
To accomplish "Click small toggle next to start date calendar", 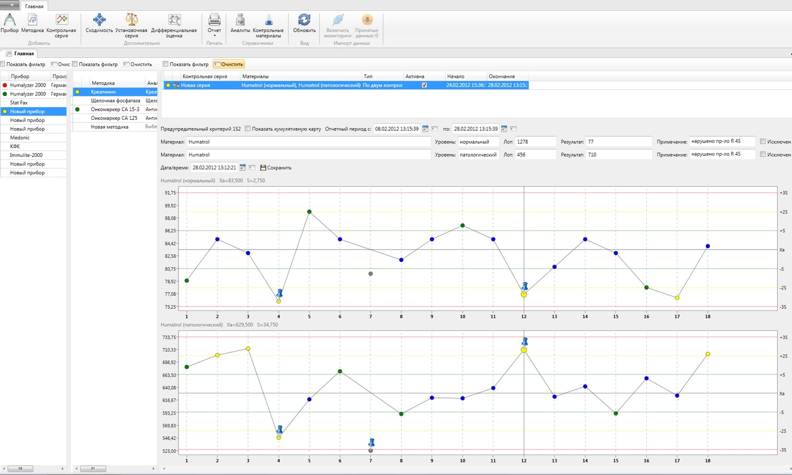I will (435, 129).
